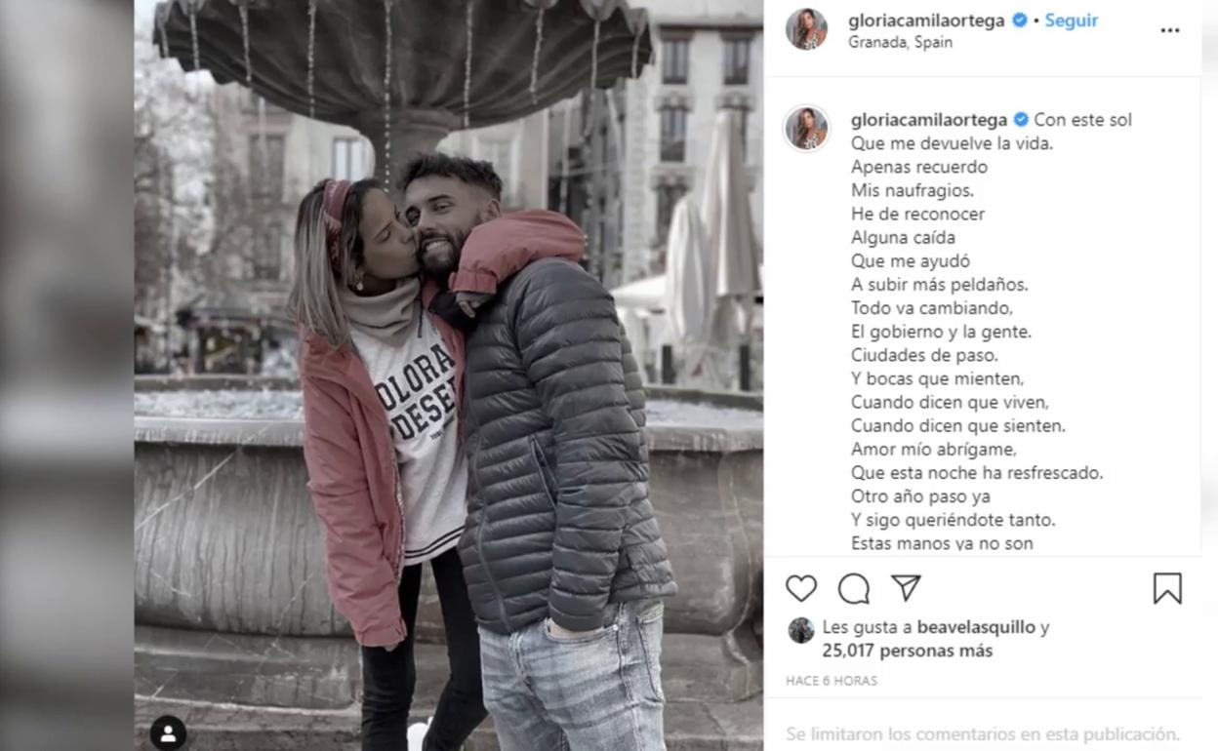Open the Hace 6 horas timestamp
Viewport: 1218px width, 751px height.
pos(832,681)
